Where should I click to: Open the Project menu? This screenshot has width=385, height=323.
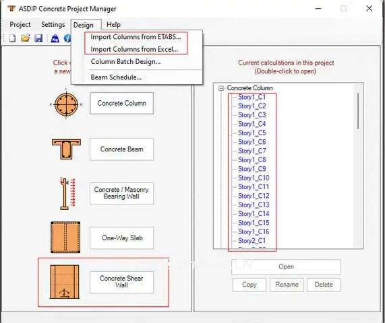(x=20, y=25)
